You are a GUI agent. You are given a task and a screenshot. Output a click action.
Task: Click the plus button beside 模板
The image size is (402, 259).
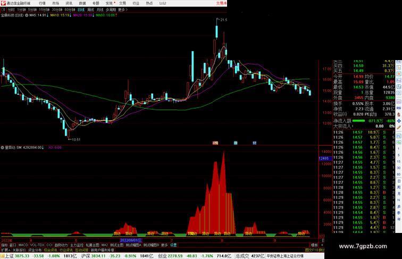(x=322, y=245)
